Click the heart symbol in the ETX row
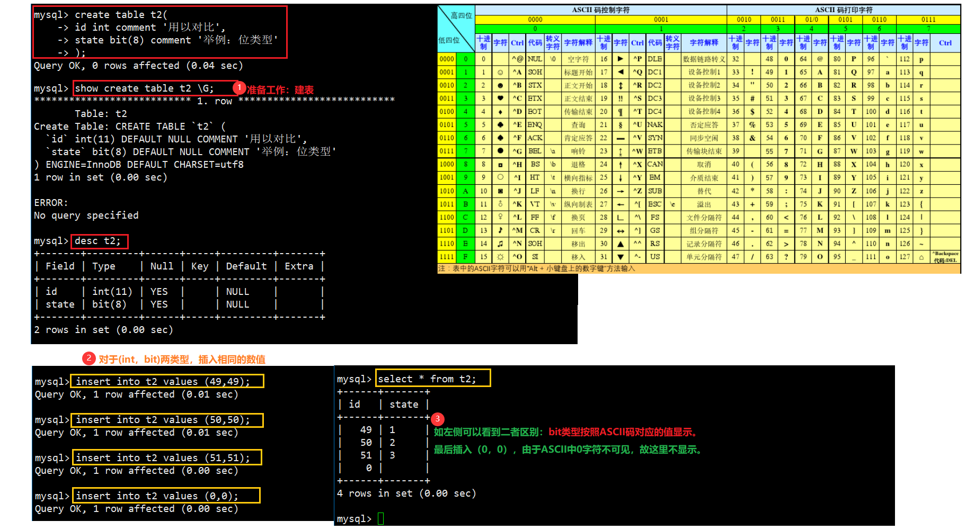975x530 pixels. 500,98
